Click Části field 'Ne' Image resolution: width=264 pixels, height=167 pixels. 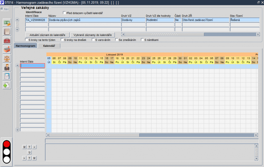[178, 20]
